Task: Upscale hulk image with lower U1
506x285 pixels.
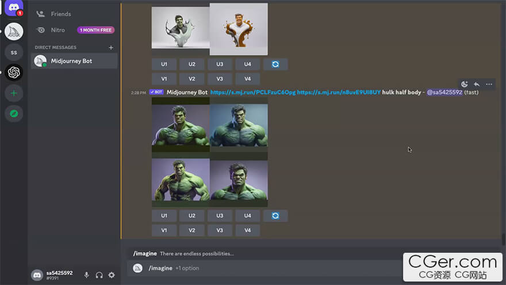Action: pyautogui.click(x=164, y=216)
